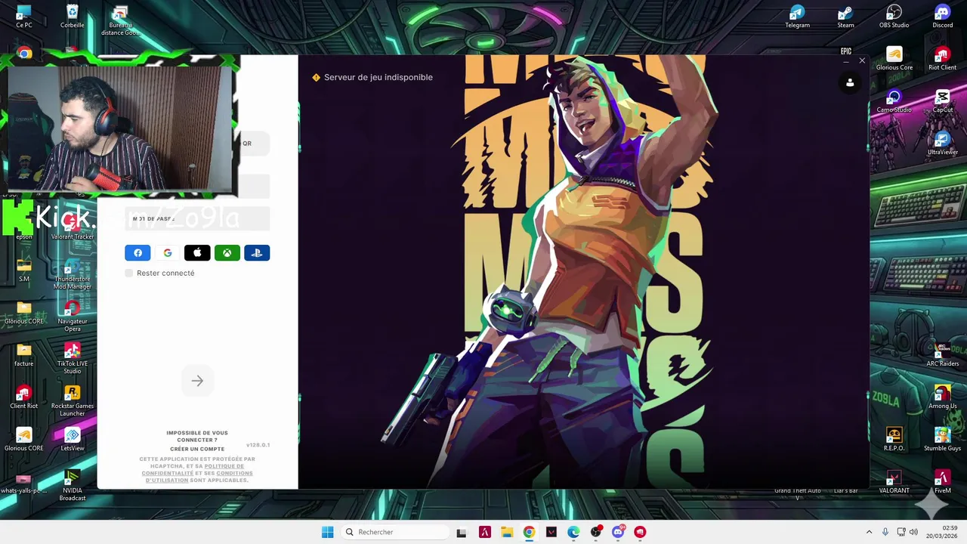Open File Explorer from the taskbar
This screenshot has width=967, height=544.
coord(507,532)
